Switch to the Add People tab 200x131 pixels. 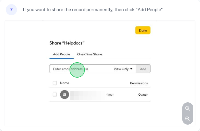coord(61,54)
